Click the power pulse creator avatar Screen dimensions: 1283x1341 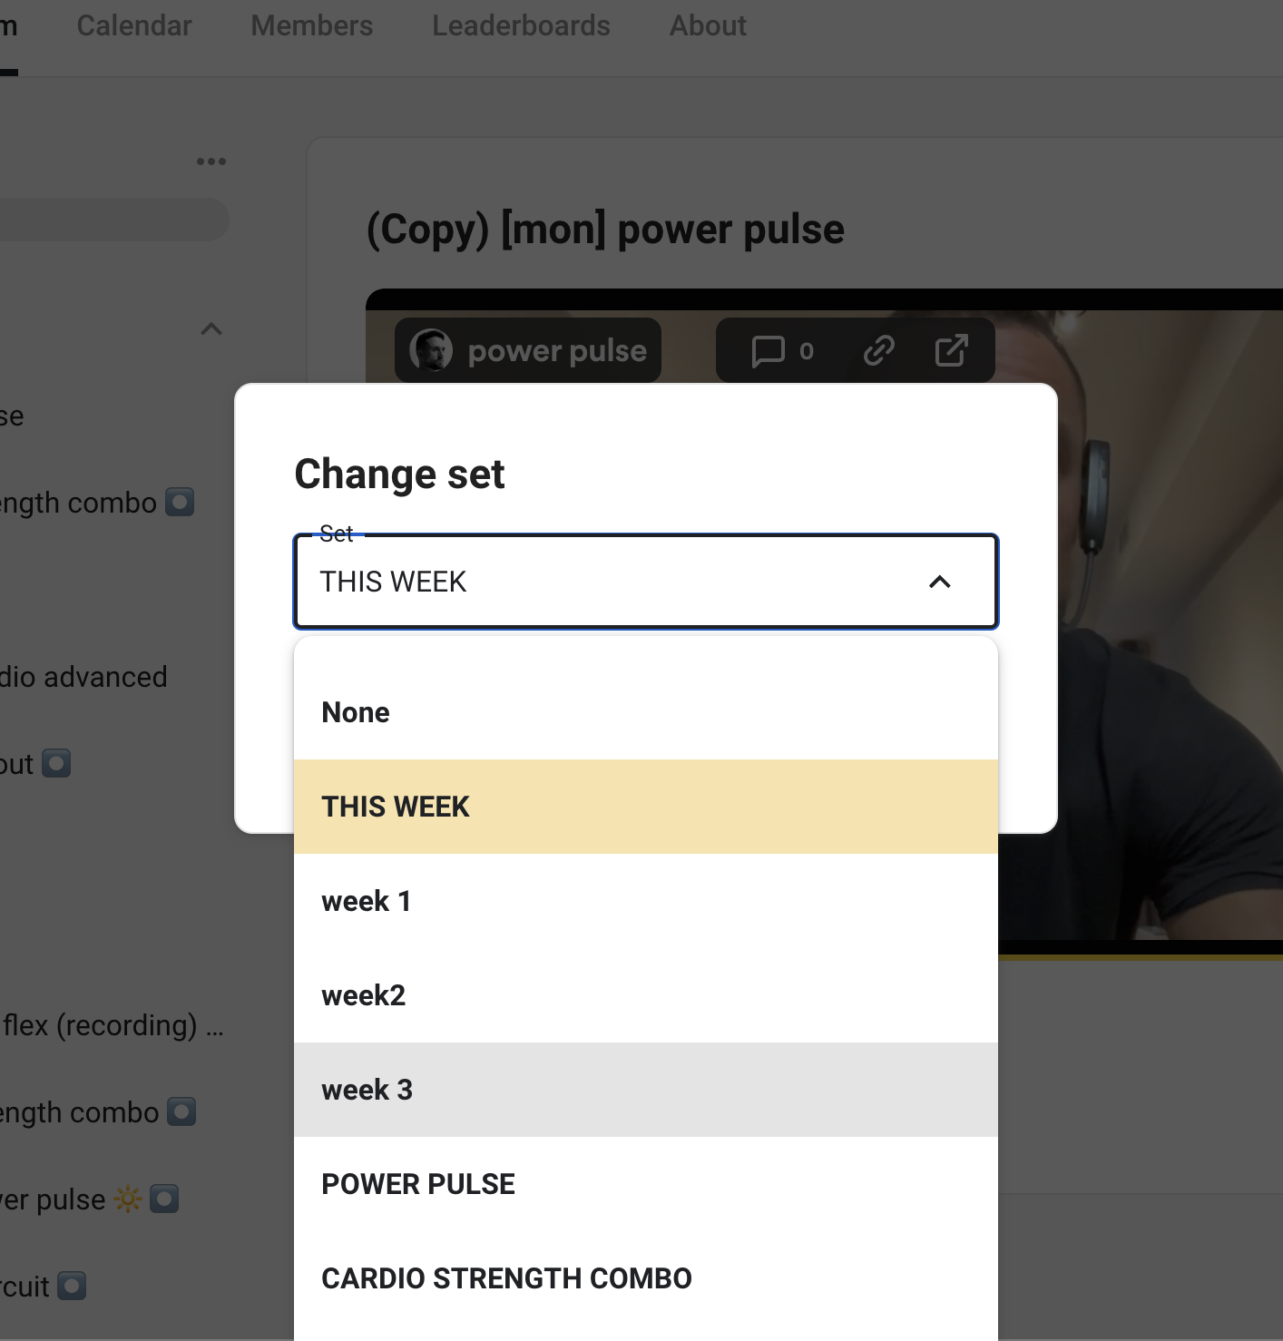(431, 350)
